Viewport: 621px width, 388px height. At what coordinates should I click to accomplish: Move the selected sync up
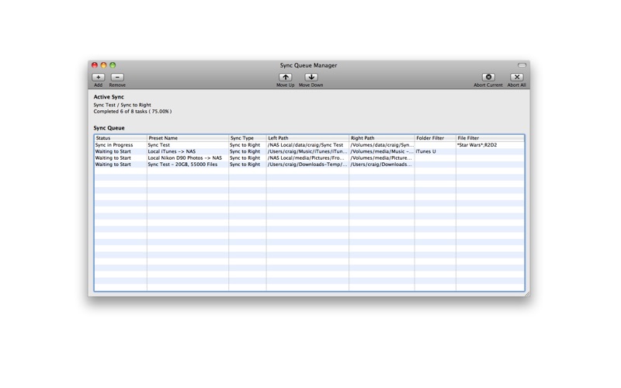coord(285,77)
